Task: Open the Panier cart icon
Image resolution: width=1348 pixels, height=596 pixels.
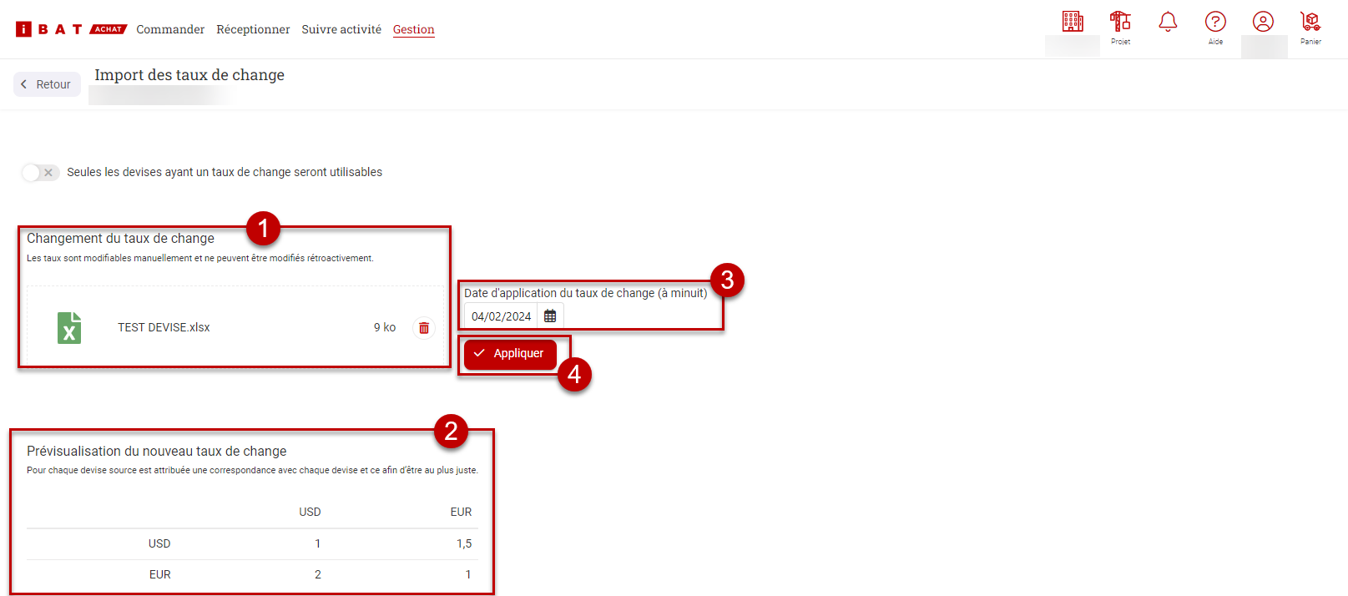Action: coord(1310,22)
